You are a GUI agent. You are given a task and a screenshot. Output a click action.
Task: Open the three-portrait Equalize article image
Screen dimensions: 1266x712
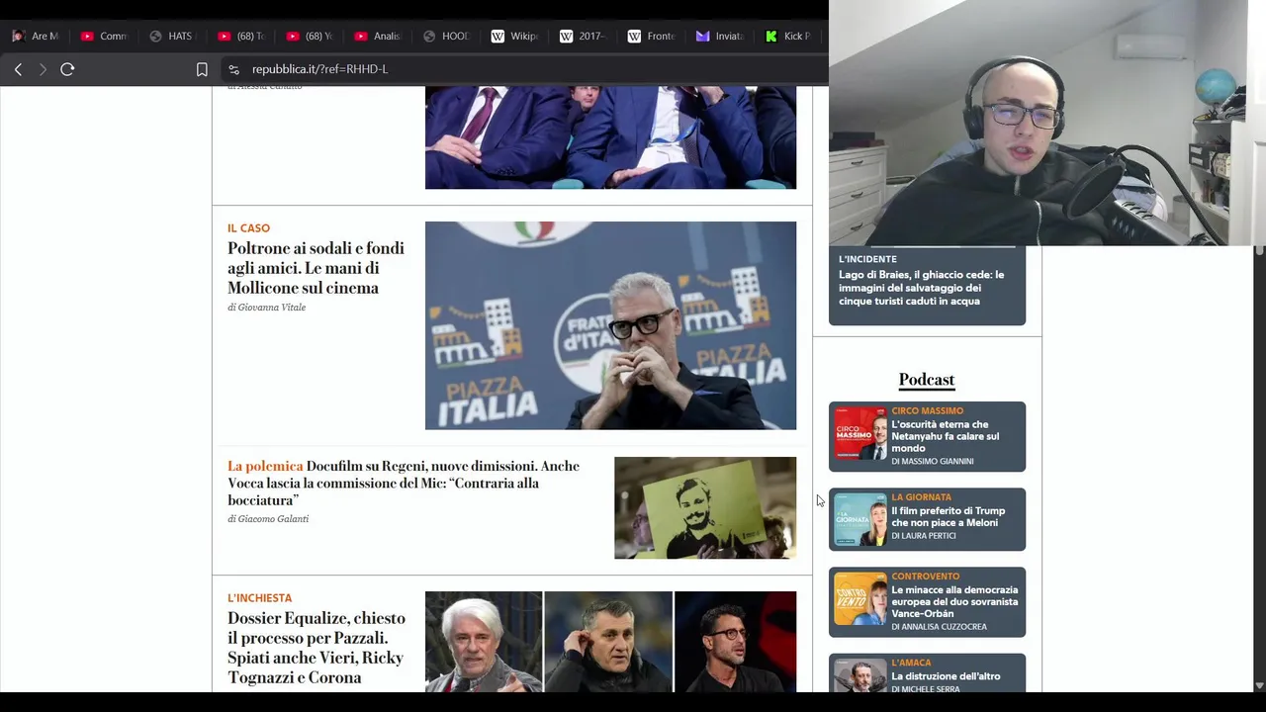[x=610, y=642]
